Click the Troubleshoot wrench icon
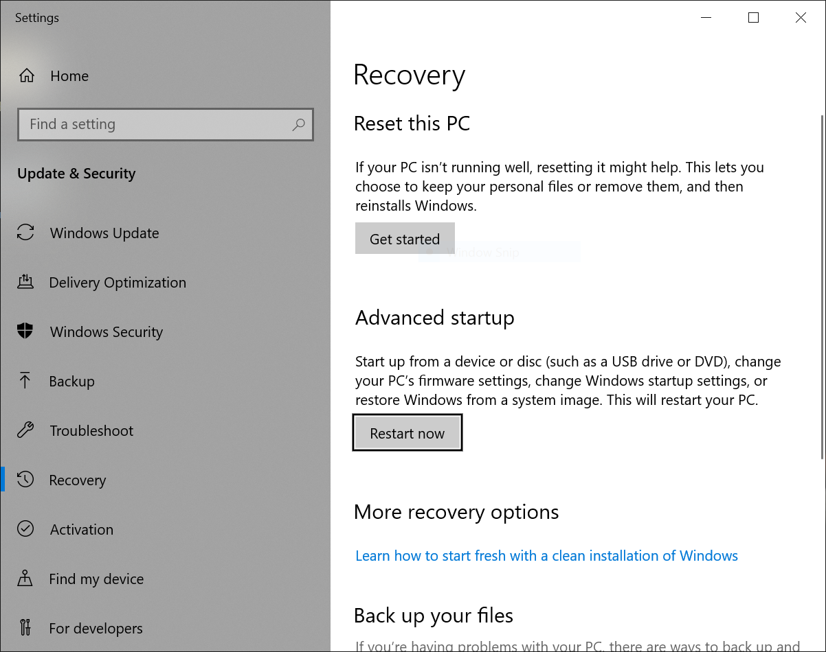This screenshot has height=652, width=826. coord(25,430)
